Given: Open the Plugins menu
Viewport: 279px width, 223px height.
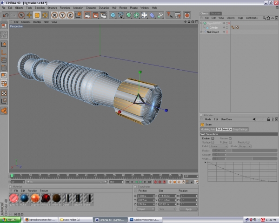Looking at the screenshot, I should [x=133, y=8].
